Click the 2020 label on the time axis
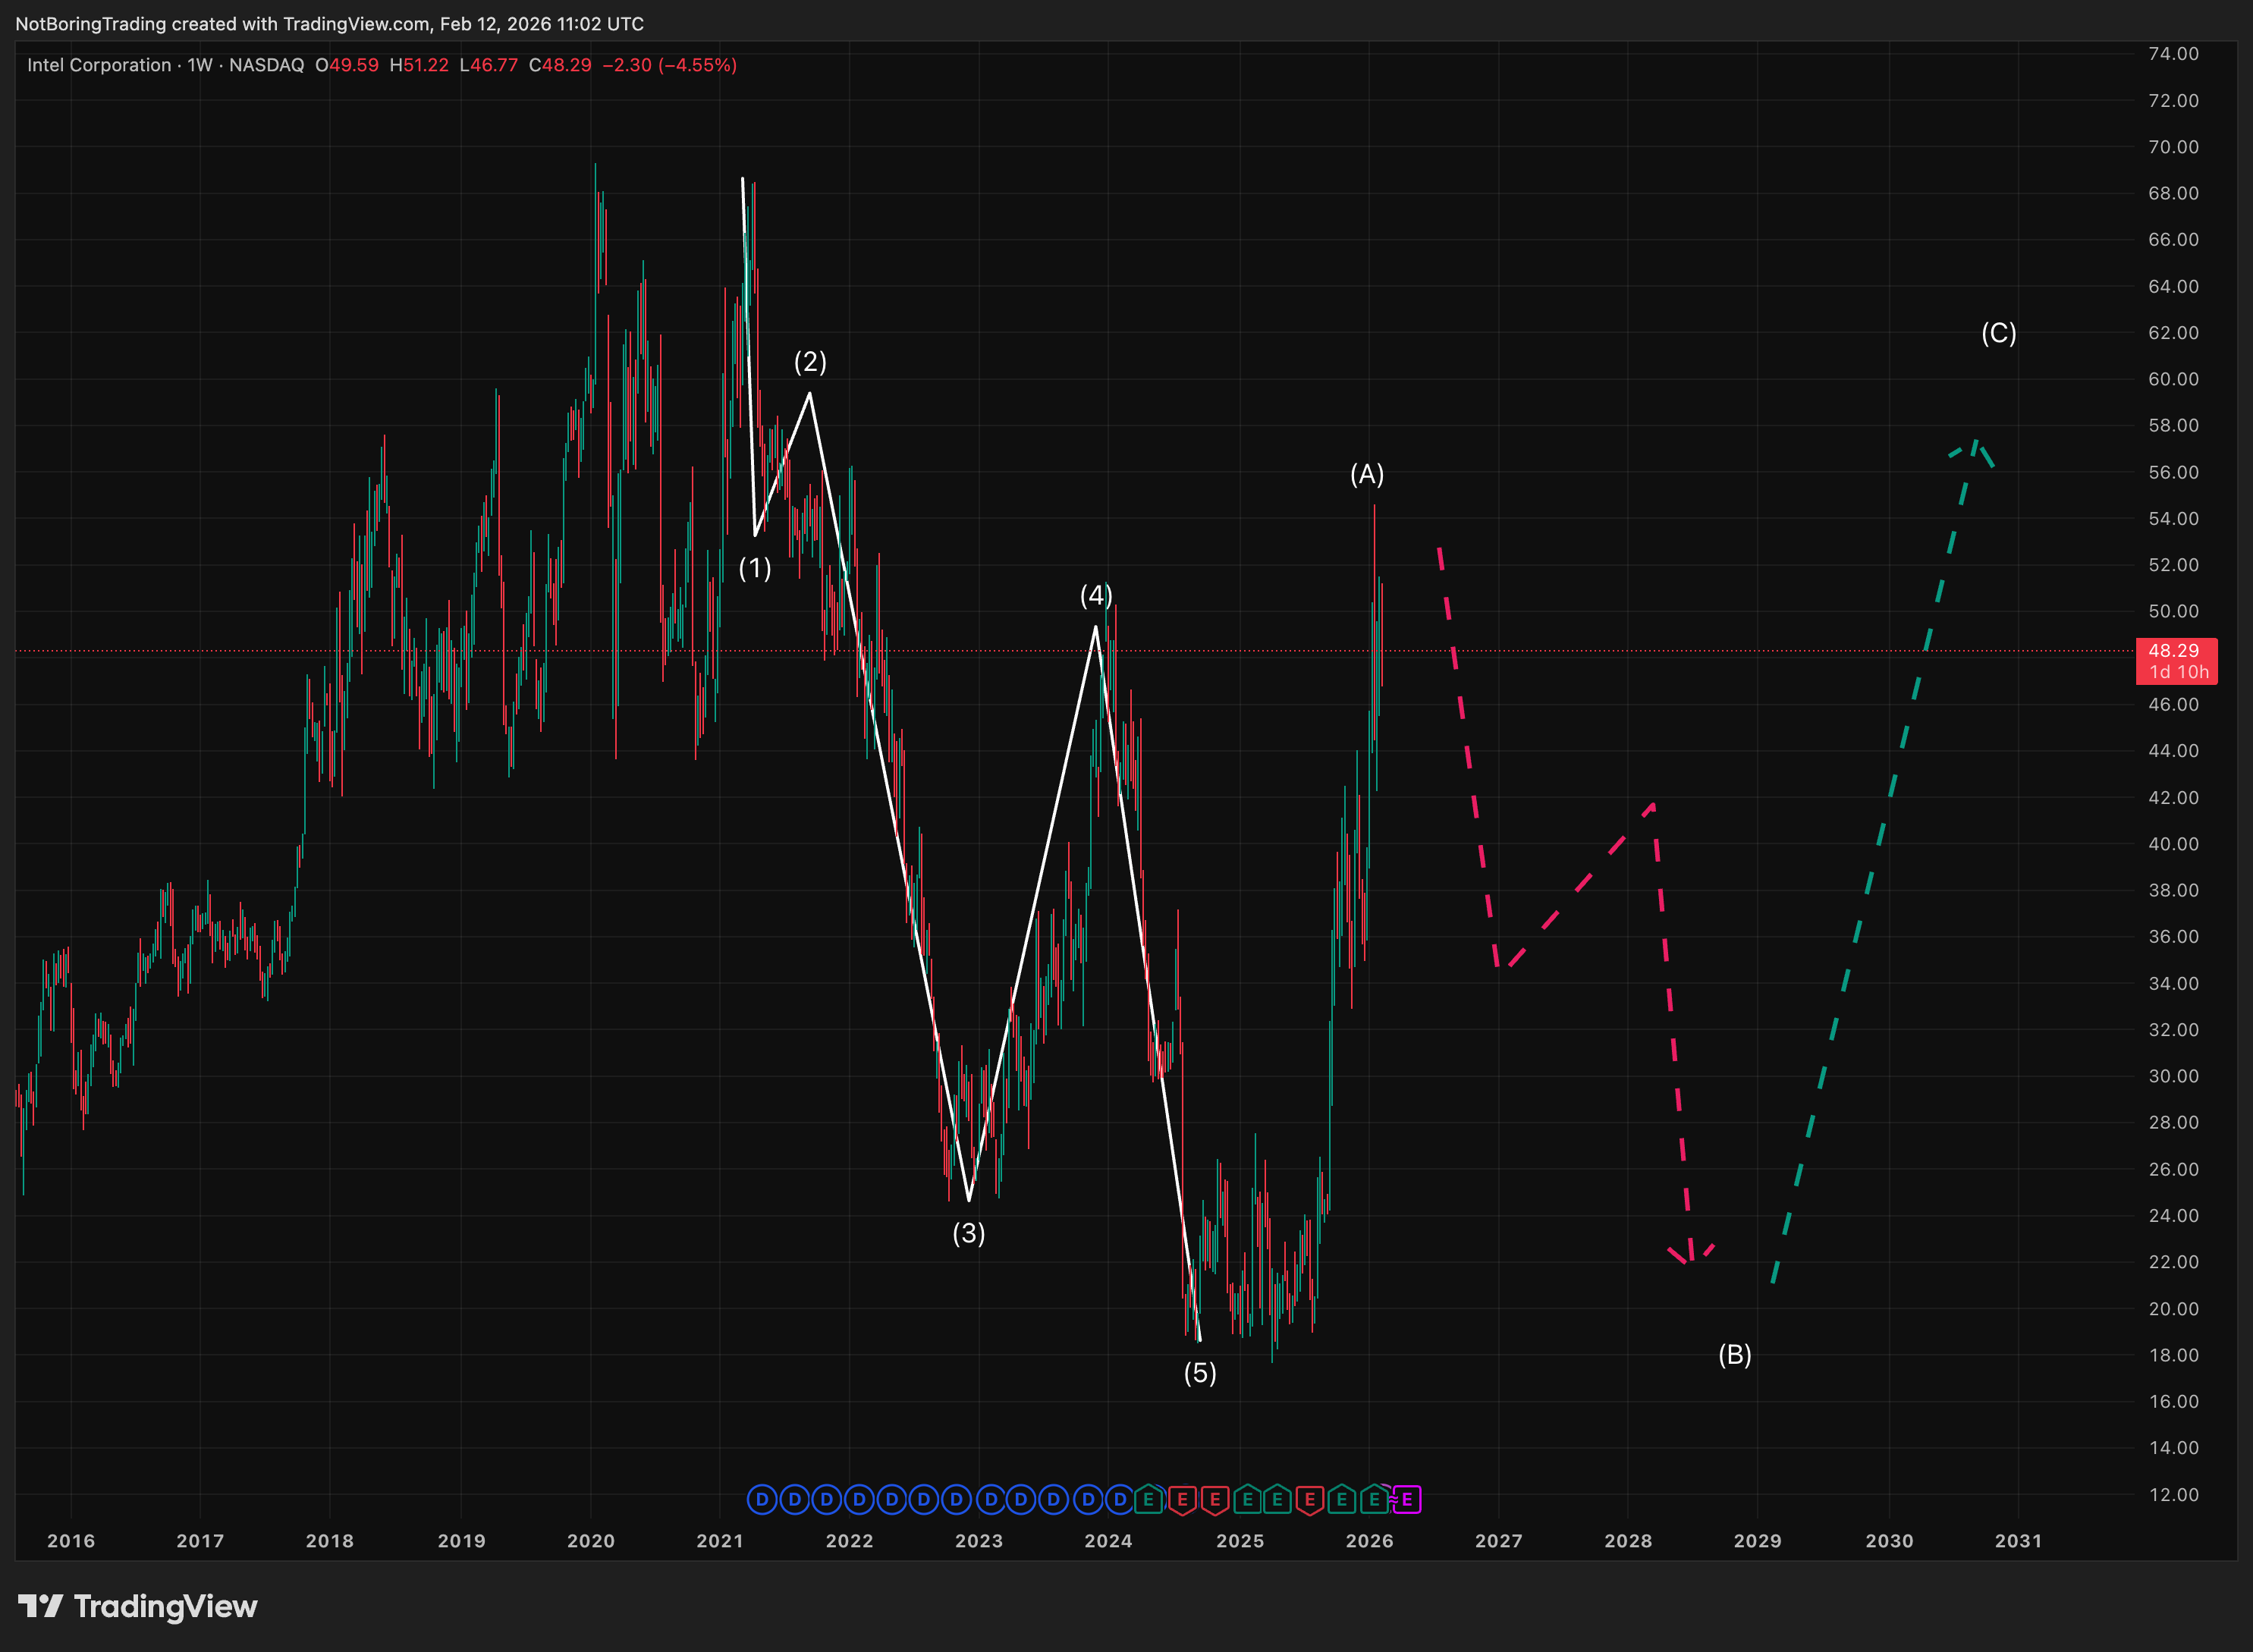Image resolution: width=2253 pixels, height=1652 pixels. (x=591, y=1541)
